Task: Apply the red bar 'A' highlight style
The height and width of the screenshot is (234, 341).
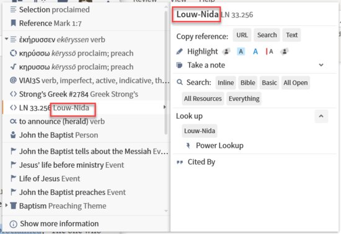Action: point(269,51)
